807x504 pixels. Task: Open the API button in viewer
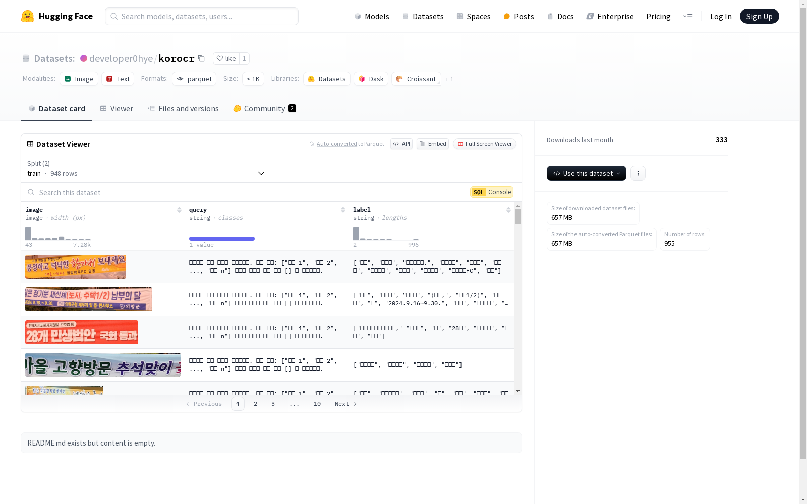click(x=401, y=144)
